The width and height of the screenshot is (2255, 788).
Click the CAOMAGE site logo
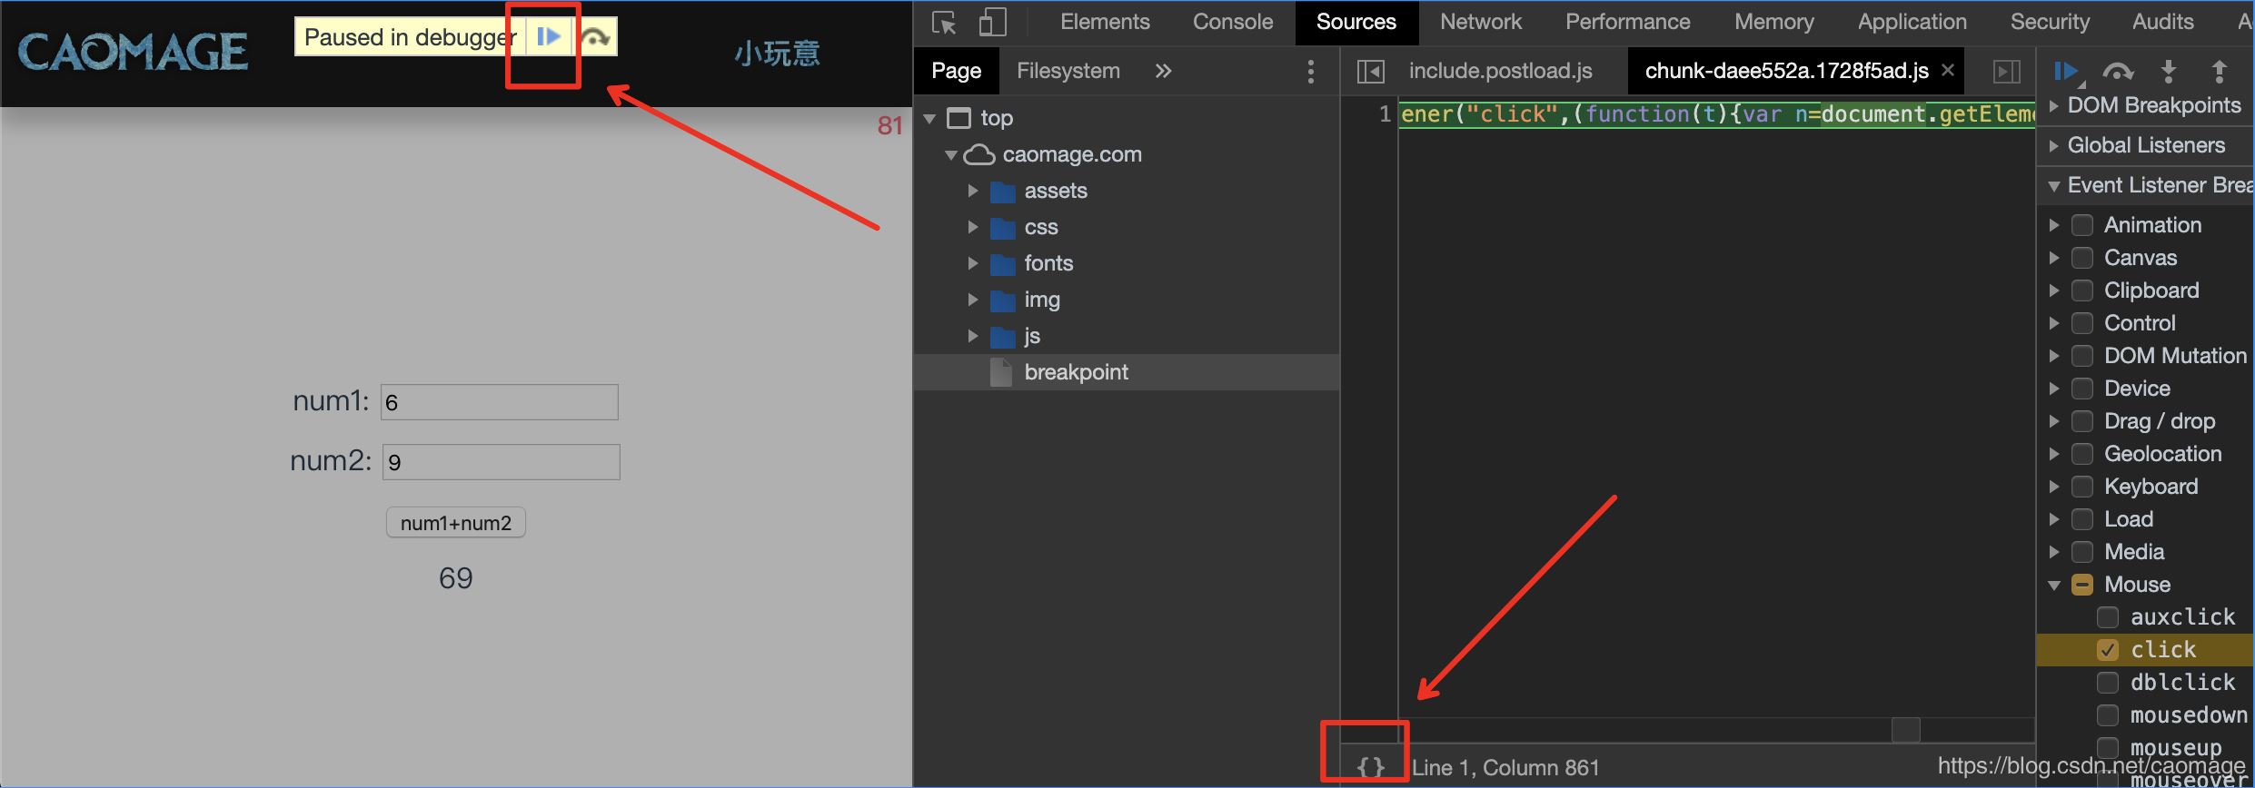point(133,52)
